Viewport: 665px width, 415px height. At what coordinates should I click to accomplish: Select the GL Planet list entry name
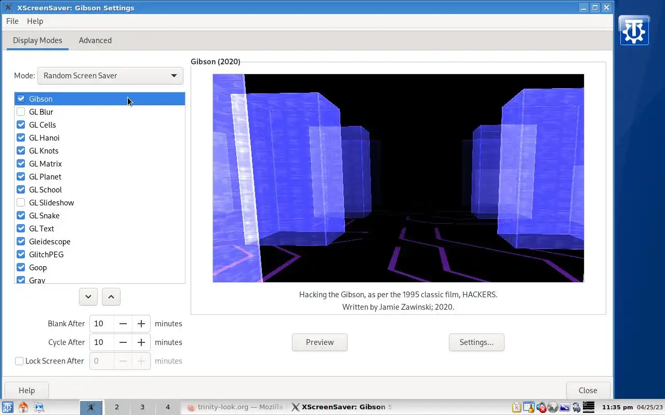[45, 176]
